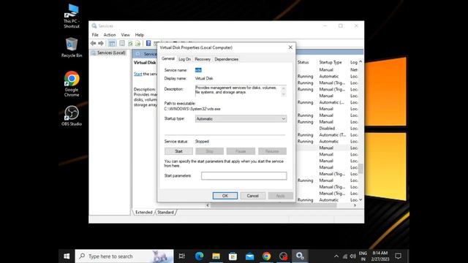Screen dimensions: 468x263
Task: Open the Action menu
Action: [110, 35]
